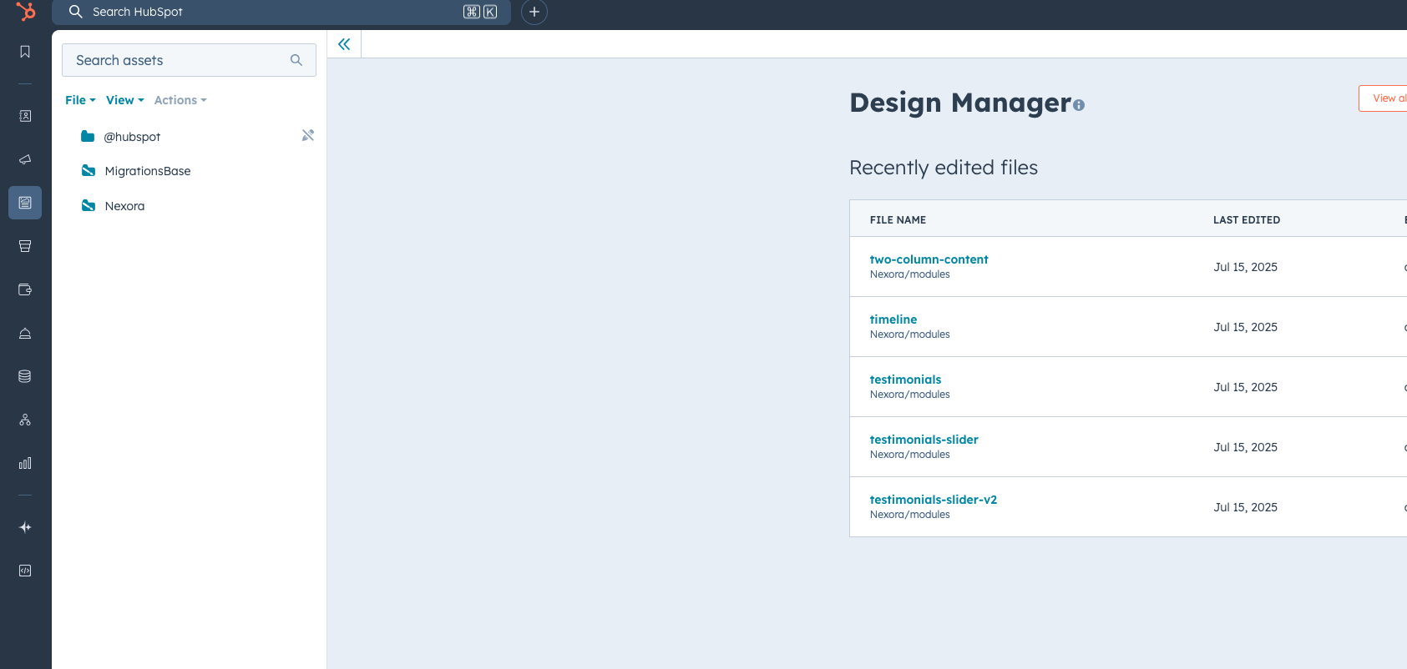Image resolution: width=1407 pixels, height=669 pixels.
Task: Click Nexora/modules path under timeline
Action: [x=909, y=334]
